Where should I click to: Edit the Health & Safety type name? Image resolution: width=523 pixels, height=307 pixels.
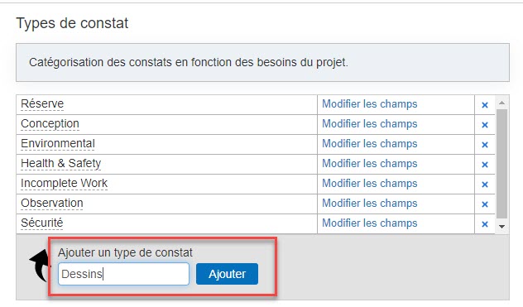60,164
